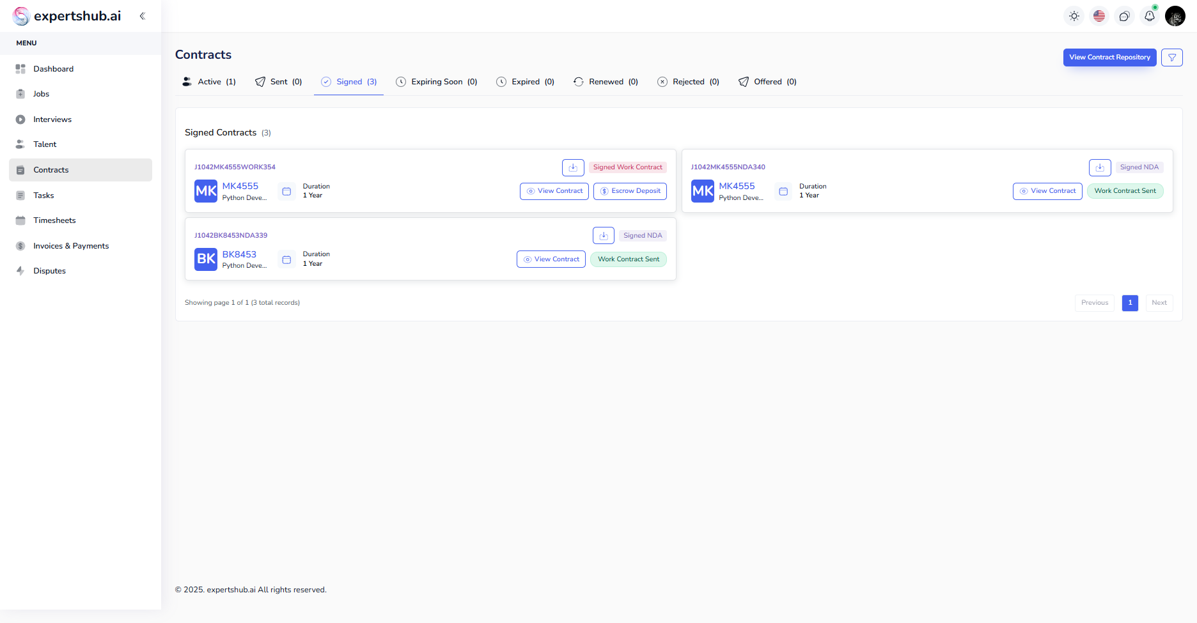
Task: Click Work Contract Sent badge for BK8453
Action: 629,259
